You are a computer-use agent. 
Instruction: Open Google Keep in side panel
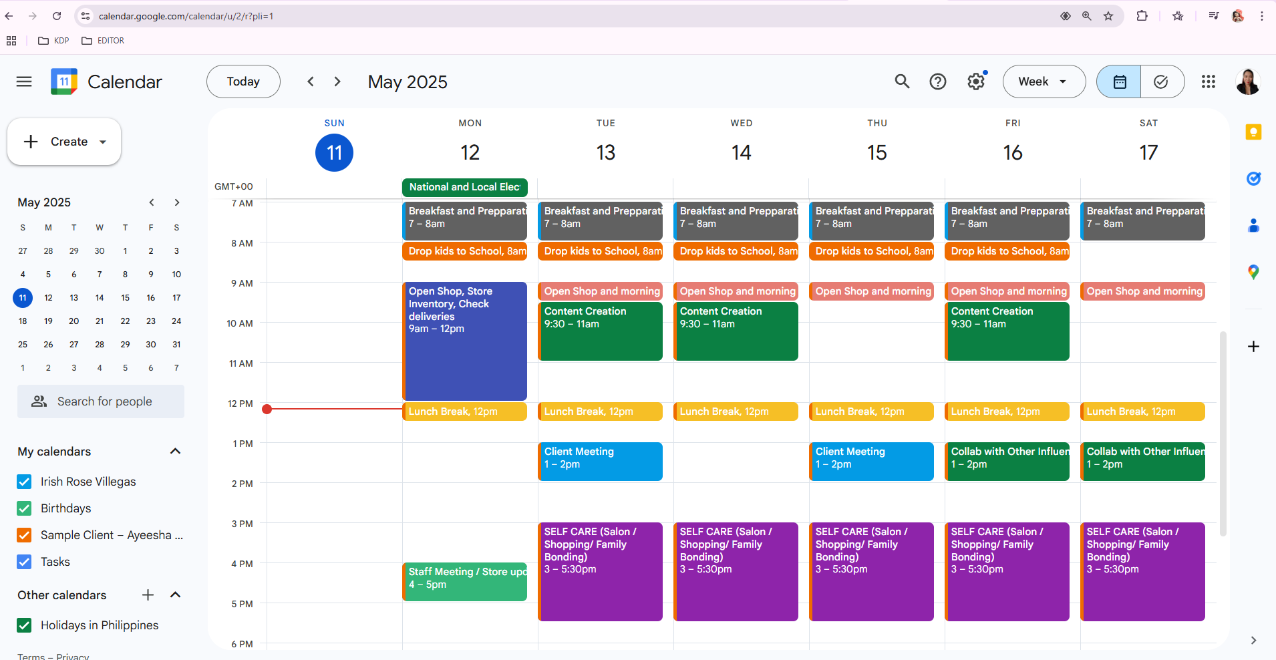coord(1253,132)
